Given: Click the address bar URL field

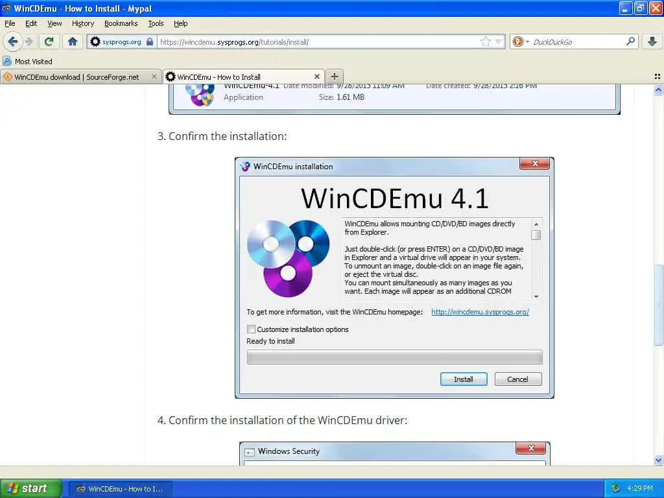Looking at the screenshot, I should click(x=318, y=42).
